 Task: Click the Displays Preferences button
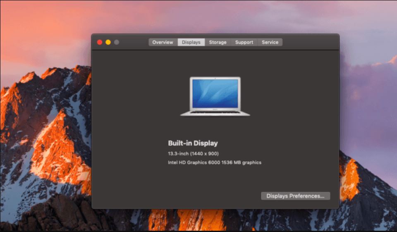click(295, 196)
